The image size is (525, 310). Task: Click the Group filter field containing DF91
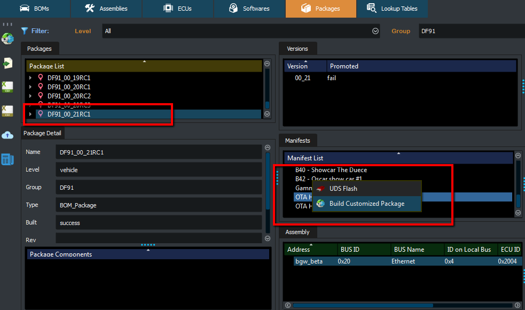472,31
